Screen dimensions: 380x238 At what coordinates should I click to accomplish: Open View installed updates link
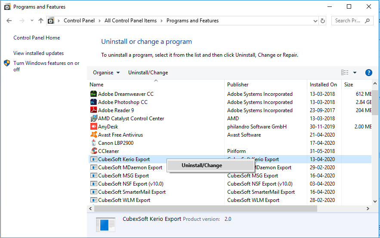39,53
